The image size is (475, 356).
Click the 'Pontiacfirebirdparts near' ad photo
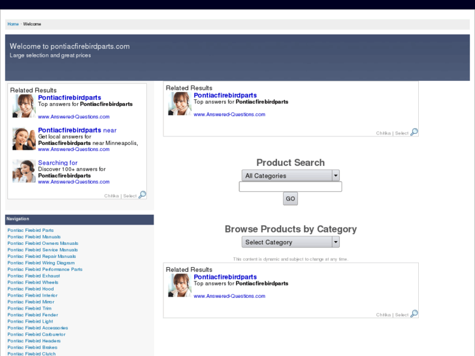pyautogui.click(x=24, y=138)
